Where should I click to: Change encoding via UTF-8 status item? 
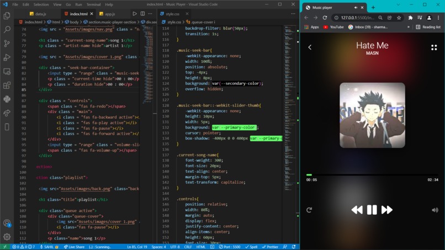(175, 247)
